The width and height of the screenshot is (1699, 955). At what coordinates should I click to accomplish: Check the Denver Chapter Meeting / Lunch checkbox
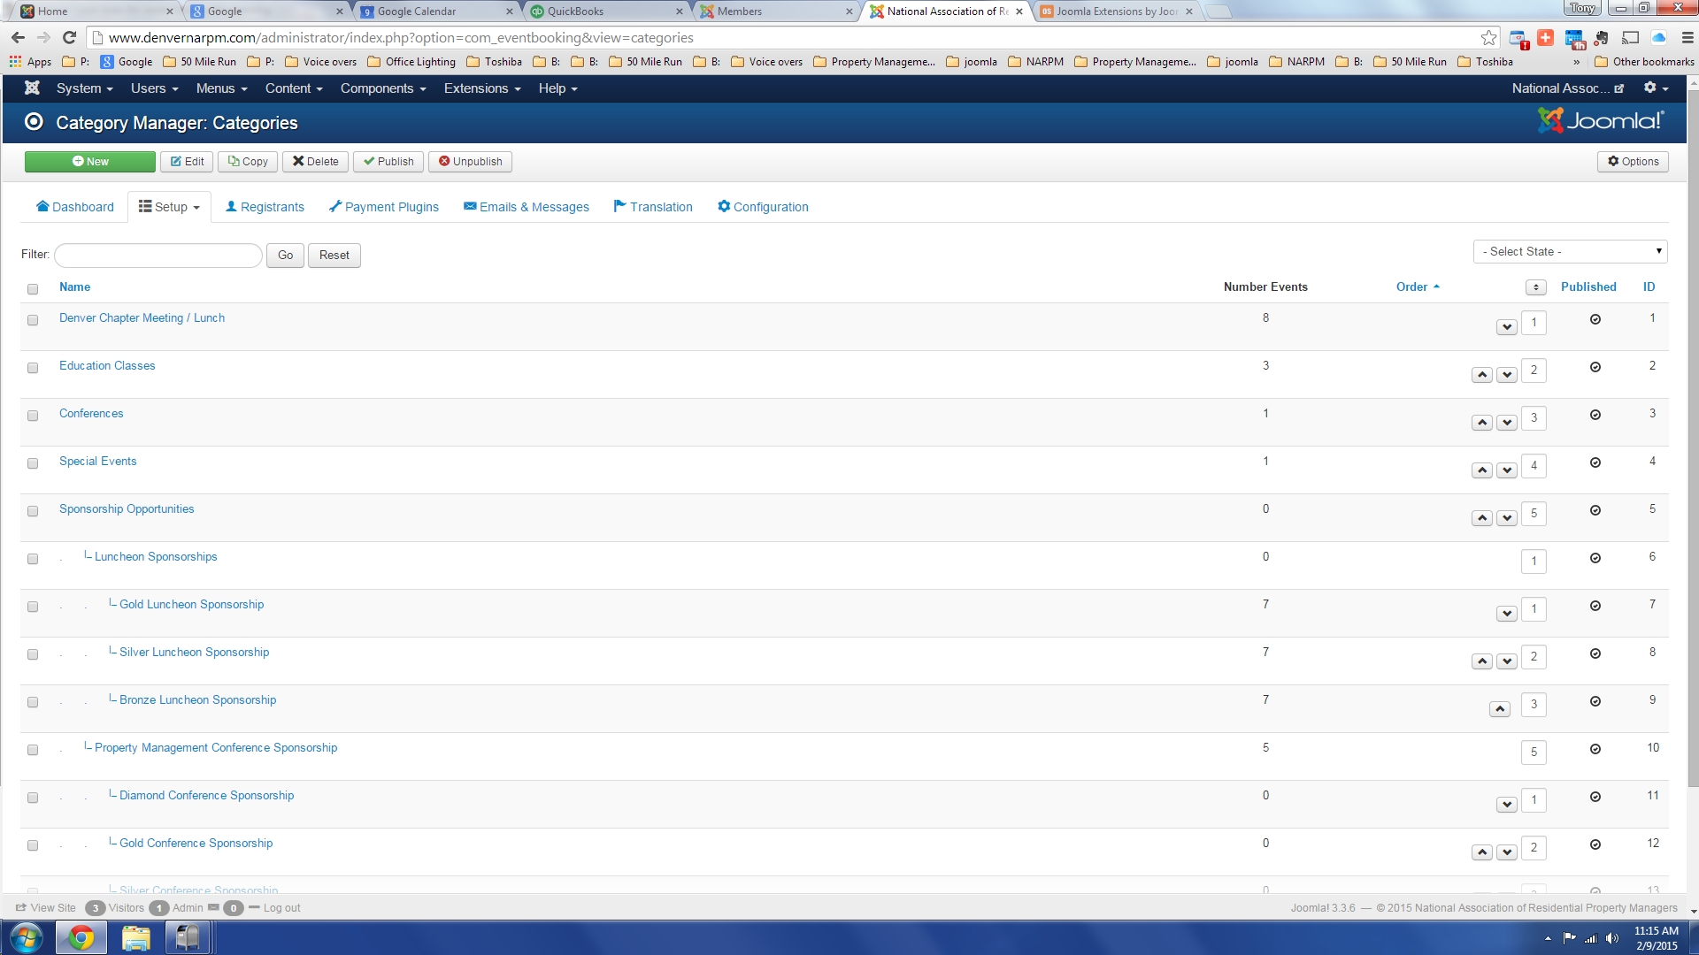tap(33, 320)
